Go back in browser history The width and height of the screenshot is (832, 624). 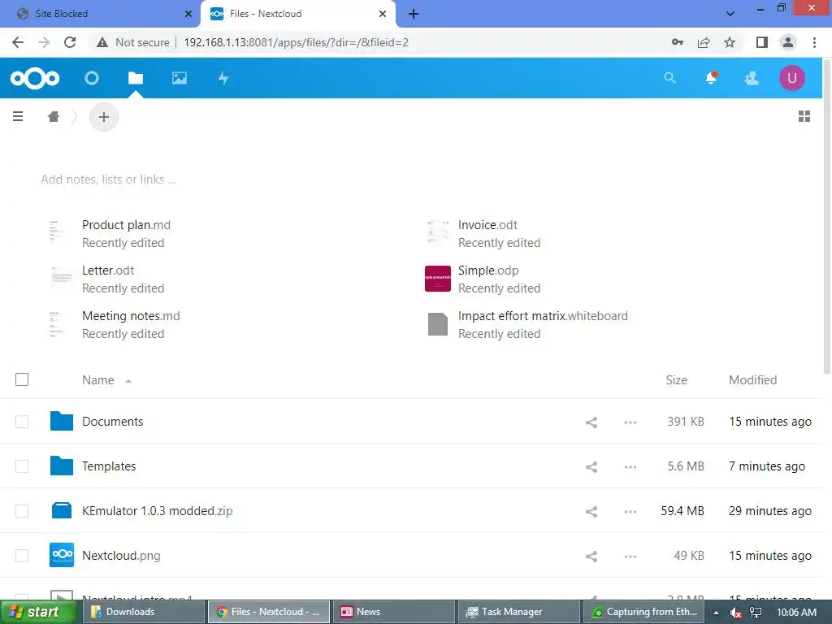coord(18,42)
